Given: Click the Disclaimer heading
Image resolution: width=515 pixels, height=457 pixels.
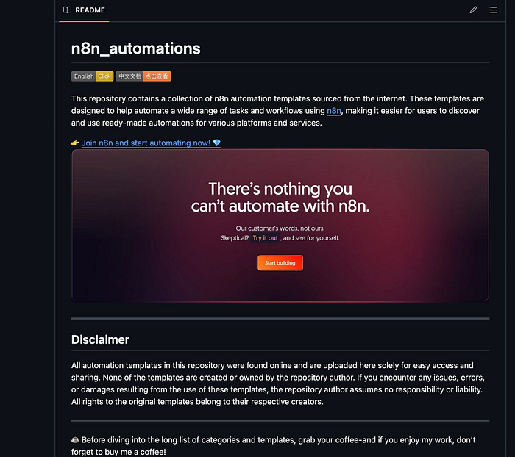Looking at the screenshot, I should coord(100,339).
